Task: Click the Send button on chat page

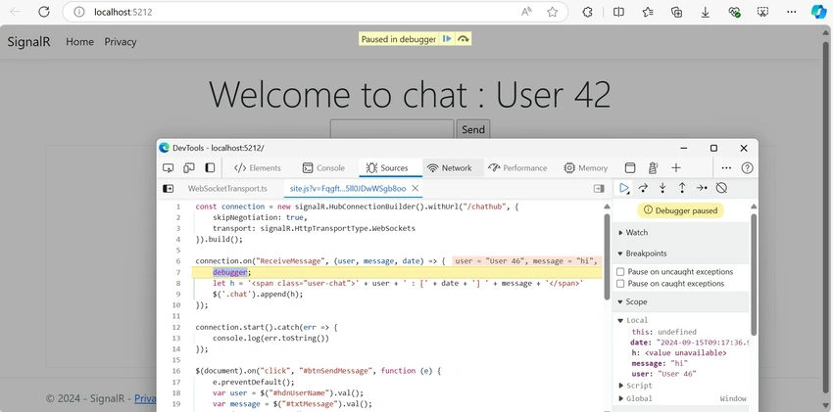Action: [x=472, y=129]
